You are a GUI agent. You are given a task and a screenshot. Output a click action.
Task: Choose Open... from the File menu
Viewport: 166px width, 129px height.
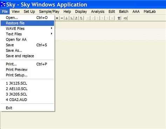27,18
